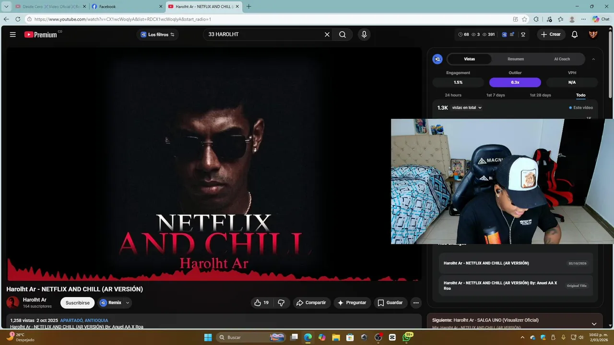The height and width of the screenshot is (345, 614).
Task: Start voice search with microphone
Action: pyautogui.click(x=364, y=34)
